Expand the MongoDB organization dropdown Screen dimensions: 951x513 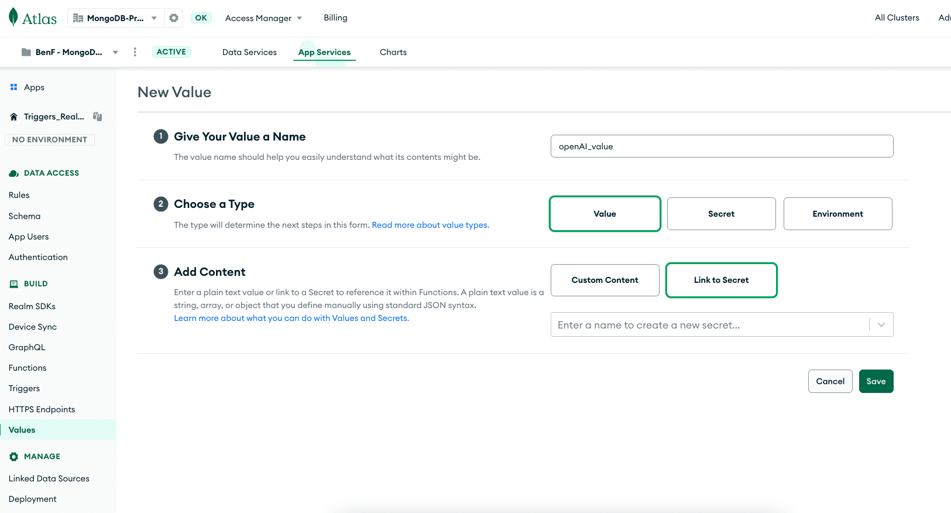154,18
